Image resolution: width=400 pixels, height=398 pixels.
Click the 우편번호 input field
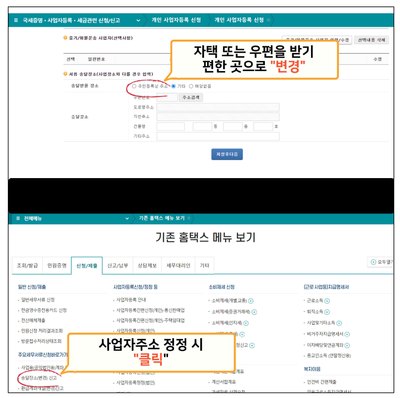point(167,98)
